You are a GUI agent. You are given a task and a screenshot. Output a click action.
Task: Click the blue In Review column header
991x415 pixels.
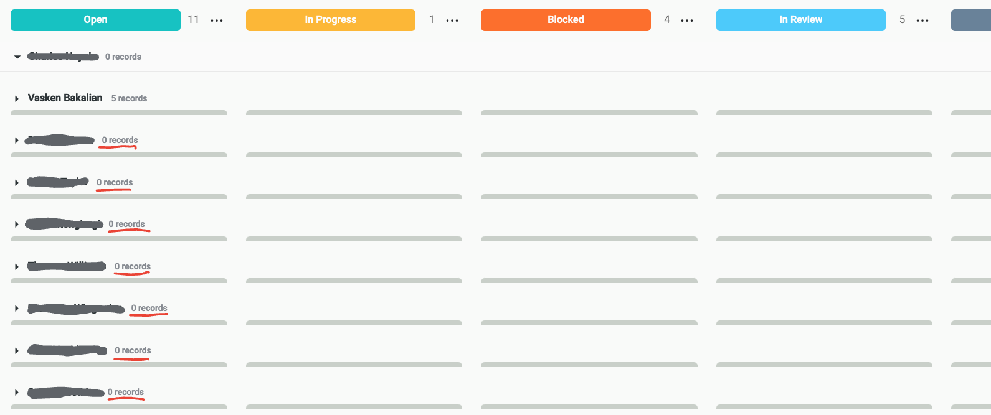coord(800,20)
